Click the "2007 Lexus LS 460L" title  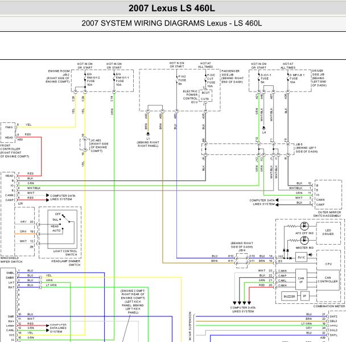pyautogui.click(x=171, y=9)
